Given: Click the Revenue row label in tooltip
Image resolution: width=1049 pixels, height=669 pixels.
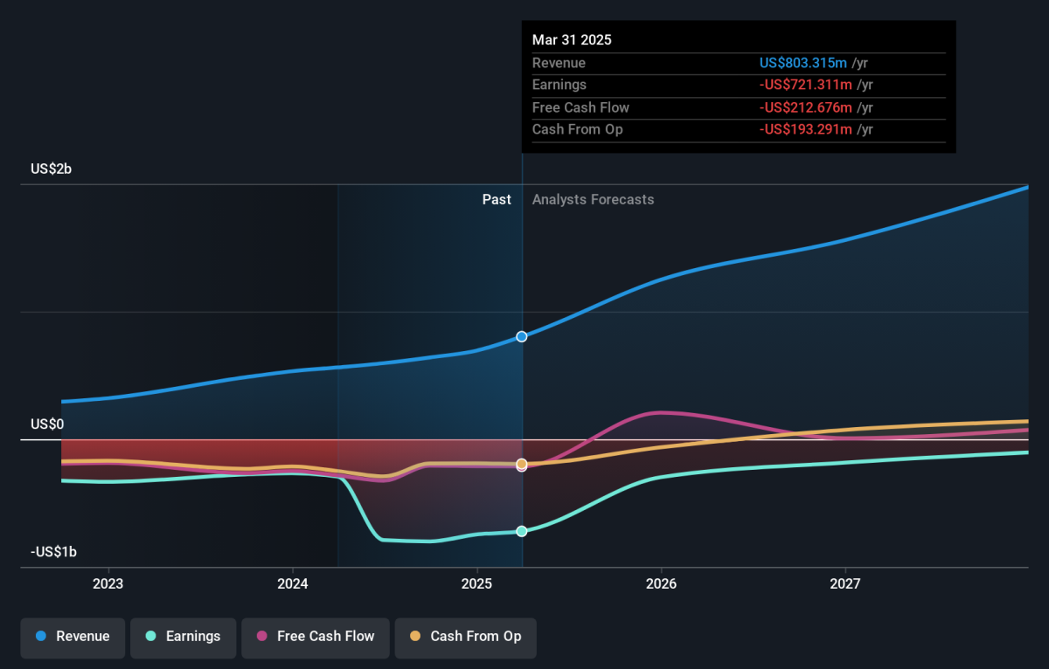Looking at the screenshot, I should [x=559, y=63].
